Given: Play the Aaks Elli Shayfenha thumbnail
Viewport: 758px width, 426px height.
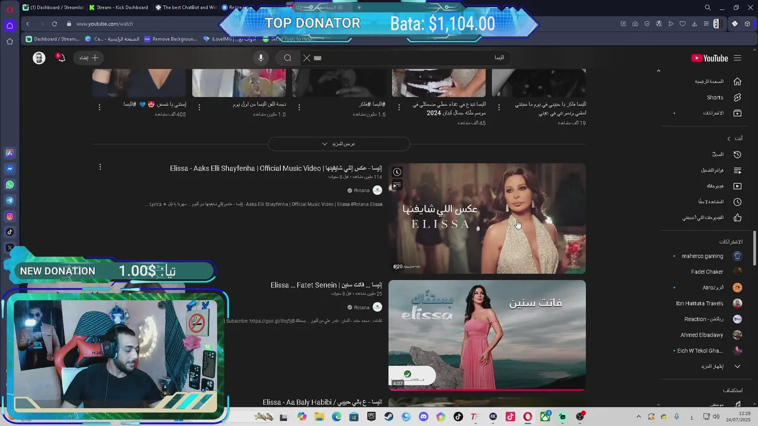Looking at the screenshot, I should click(487, 218).
